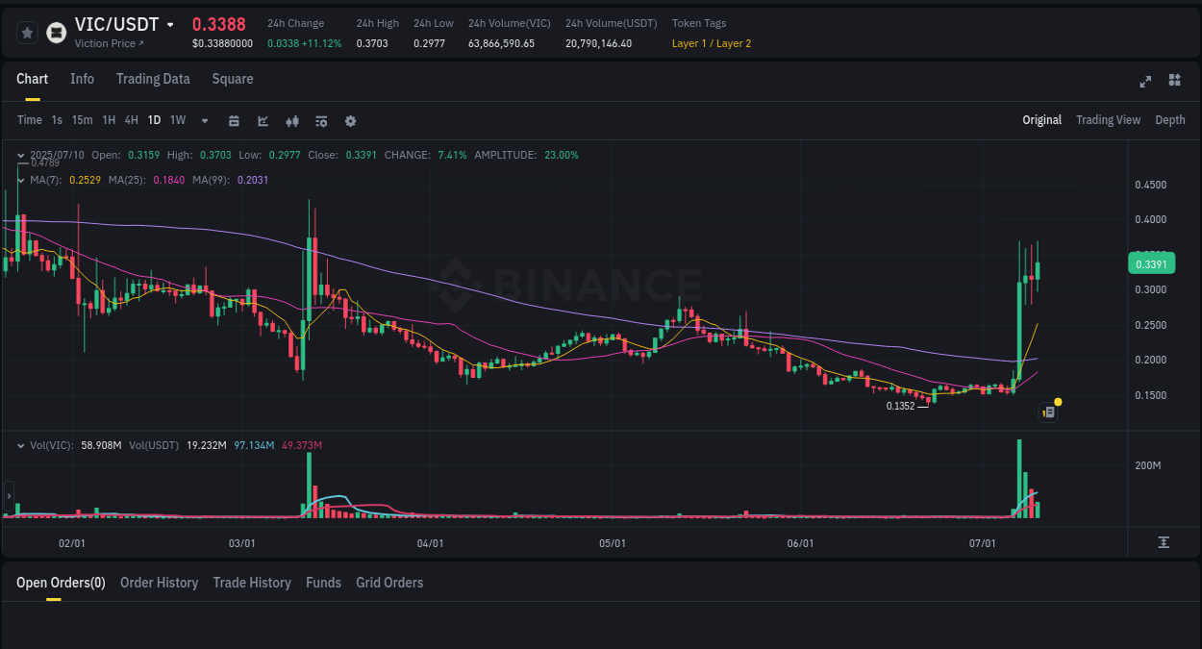1202x649 pixels.
Task: Click the candlestick display settings icon
Action: pos(291,120)
